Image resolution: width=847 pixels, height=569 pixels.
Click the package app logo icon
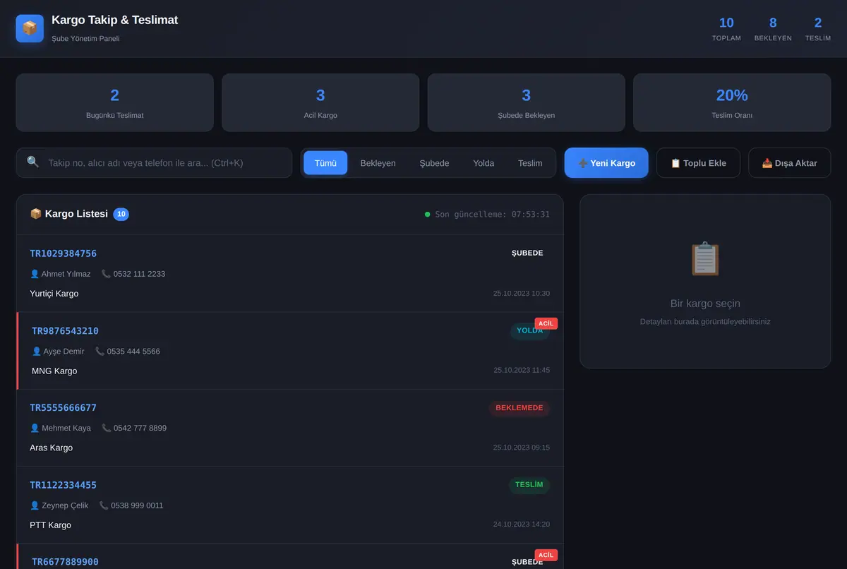tap(30, 28)
